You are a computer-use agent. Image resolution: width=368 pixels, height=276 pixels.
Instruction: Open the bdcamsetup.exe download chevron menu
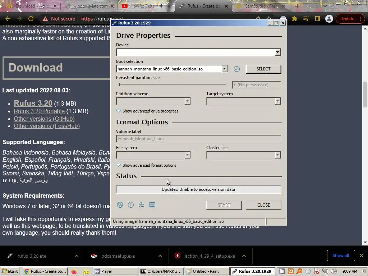(160, 256)
